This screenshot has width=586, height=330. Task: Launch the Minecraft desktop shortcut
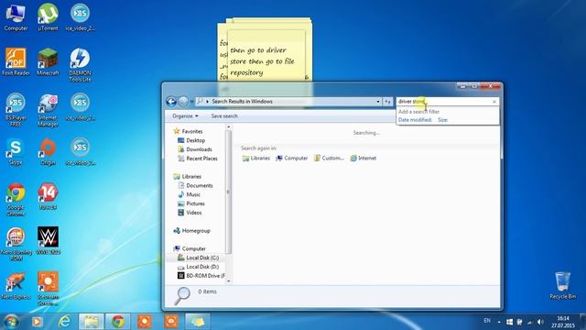pyautogui.click(x=48, y=62)
